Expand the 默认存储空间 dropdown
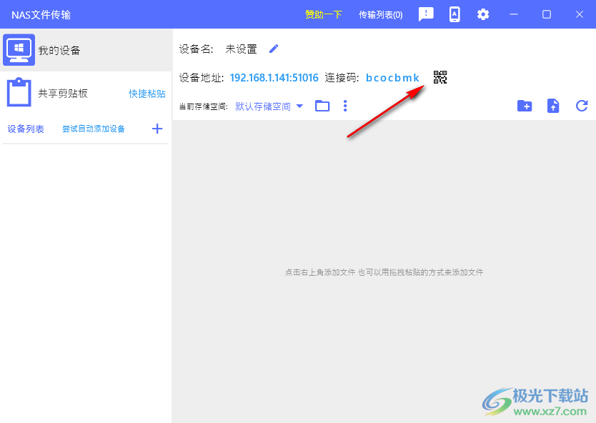 pyautogui.click(x=269, y=106)
